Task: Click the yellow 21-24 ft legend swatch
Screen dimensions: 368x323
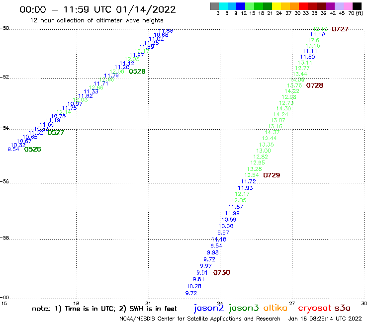Action: 276,6
